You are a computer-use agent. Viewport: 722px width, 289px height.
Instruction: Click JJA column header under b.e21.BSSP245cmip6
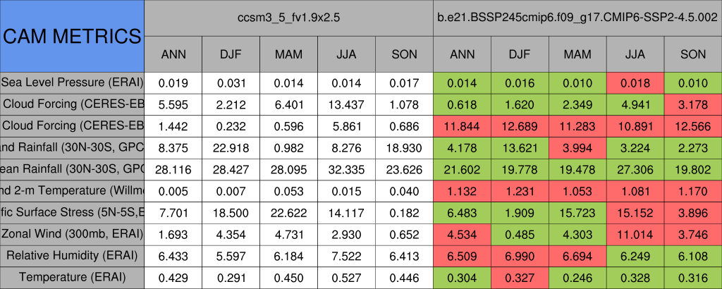coord(635,54)
